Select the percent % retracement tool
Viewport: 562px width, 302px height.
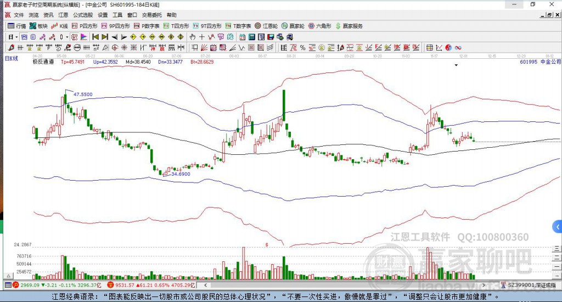[303, 48]
